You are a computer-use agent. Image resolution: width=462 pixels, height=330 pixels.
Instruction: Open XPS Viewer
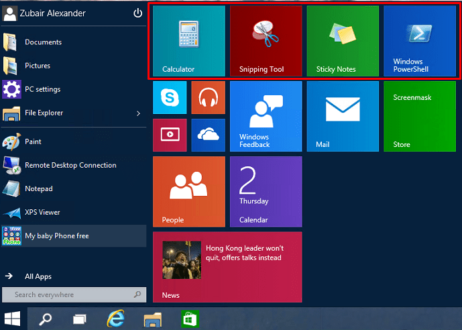pos(74,213)
